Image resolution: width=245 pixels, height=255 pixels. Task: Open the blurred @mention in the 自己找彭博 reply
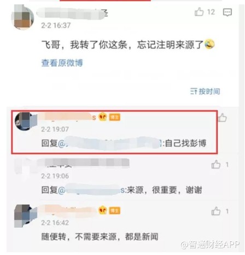tap(110, 143)
